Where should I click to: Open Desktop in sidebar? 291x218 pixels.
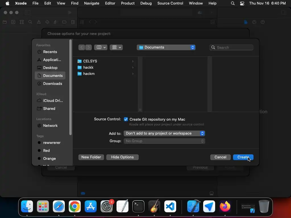coord(50,68)
